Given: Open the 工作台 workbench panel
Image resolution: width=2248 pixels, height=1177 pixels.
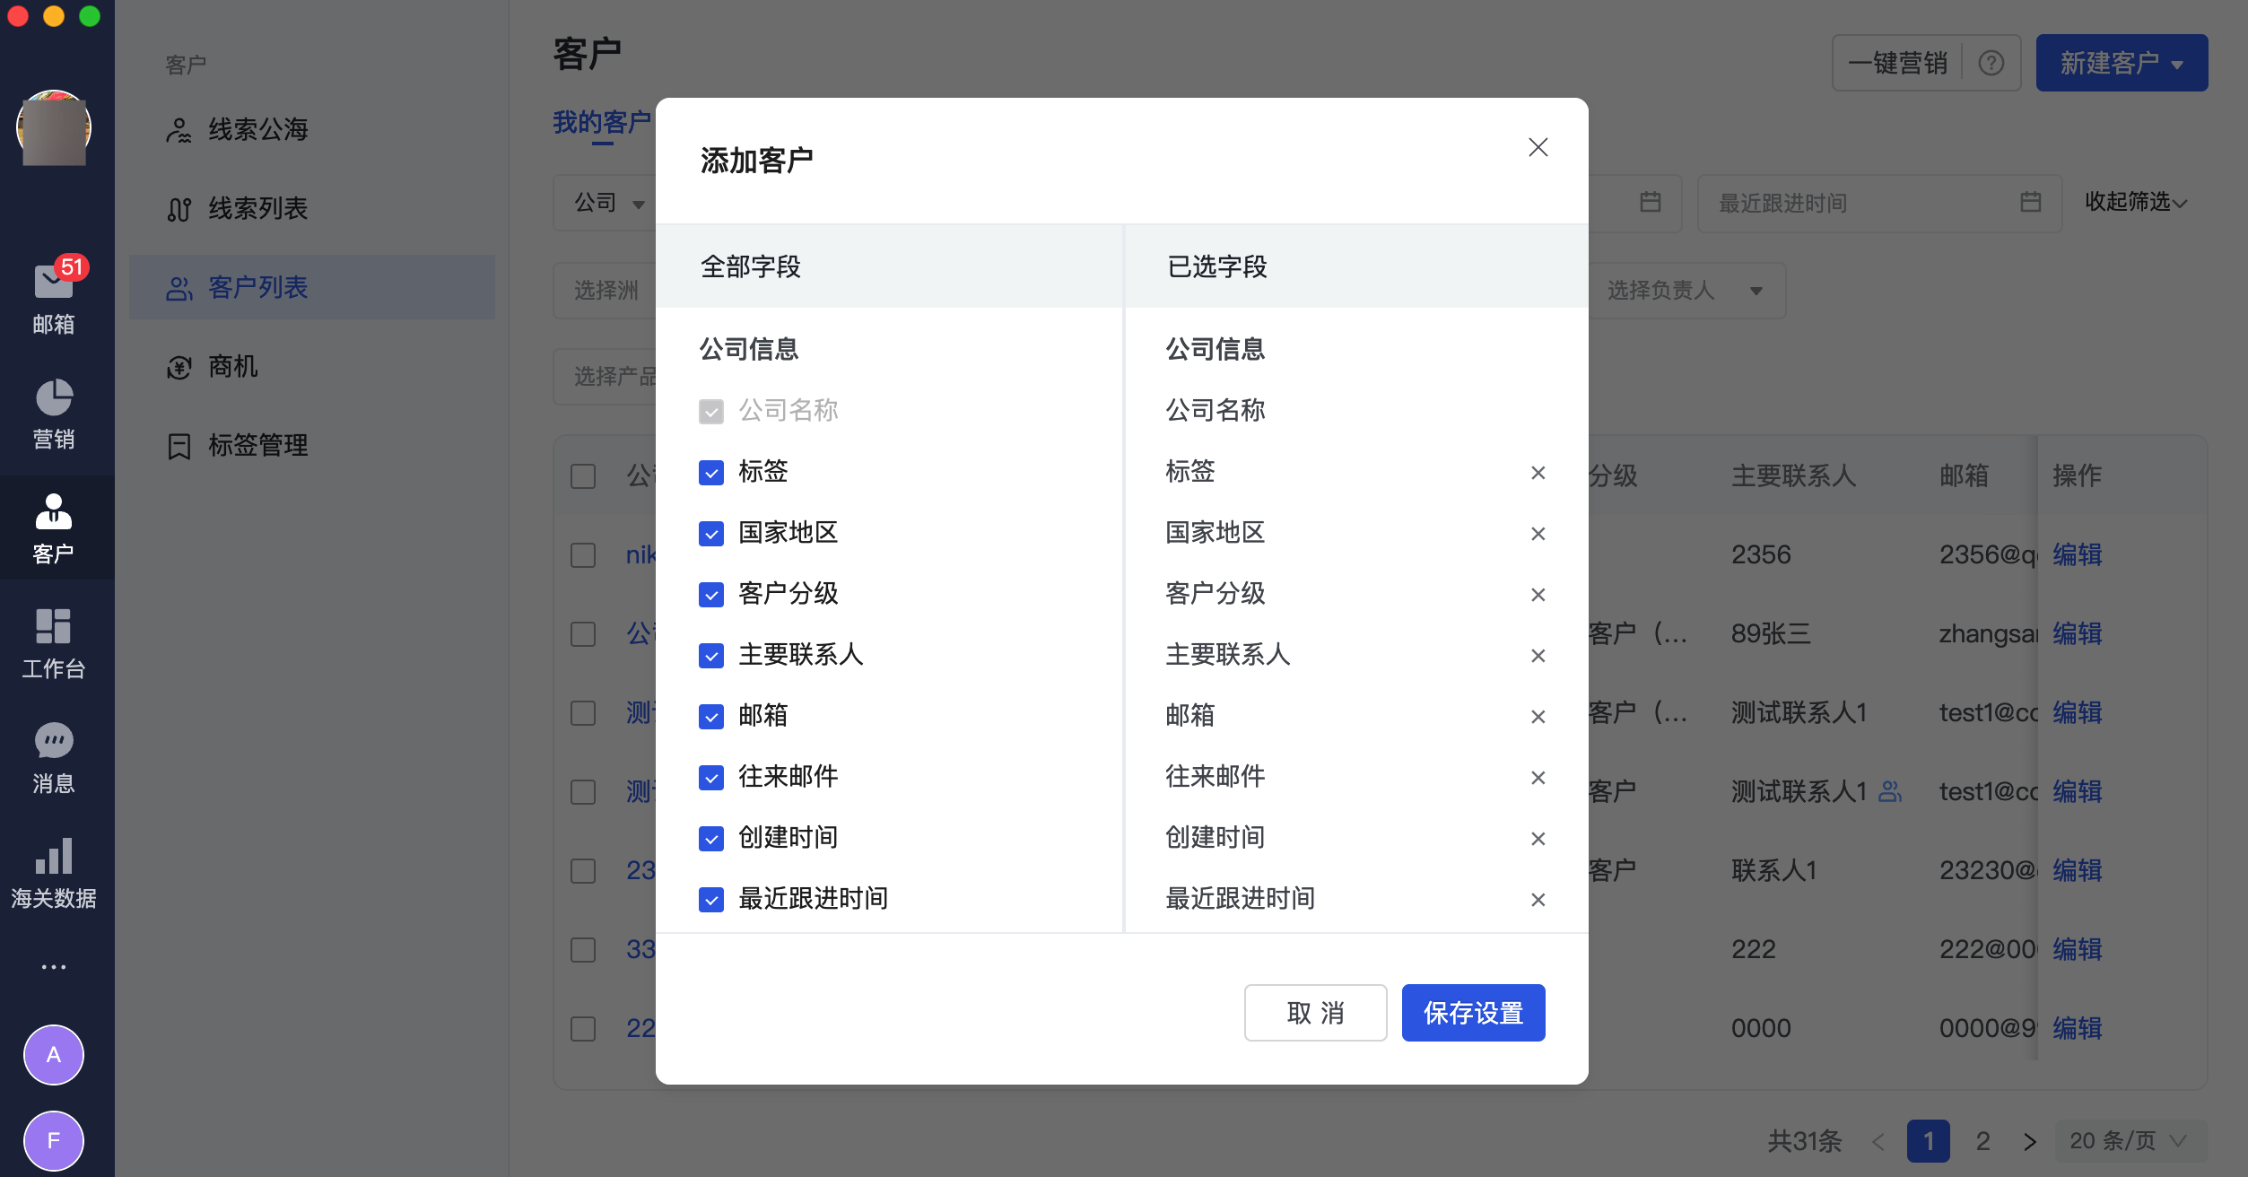Looking at the screenshot, I should pyautogui.click(x=53, y=641).
